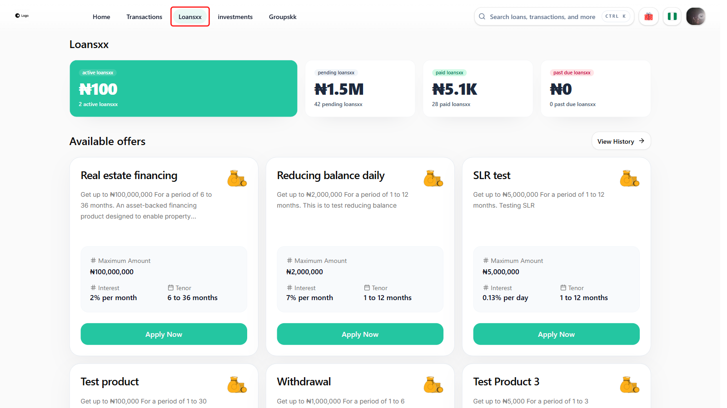Click calendar Tenor icon in SLR test card
727x408 pixels.
[x=563, y=287]
